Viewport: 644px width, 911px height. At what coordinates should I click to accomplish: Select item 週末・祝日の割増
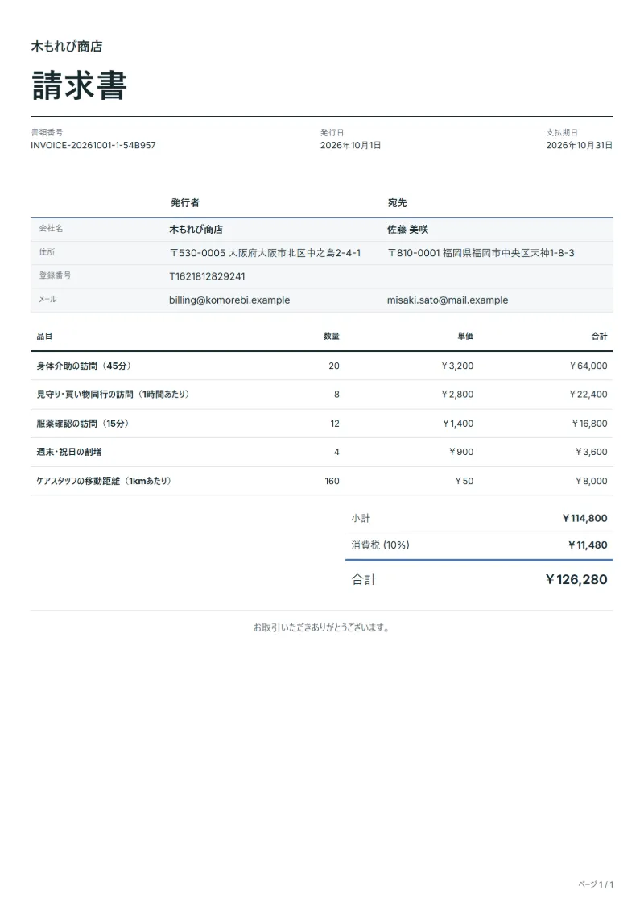pos(69,452)
